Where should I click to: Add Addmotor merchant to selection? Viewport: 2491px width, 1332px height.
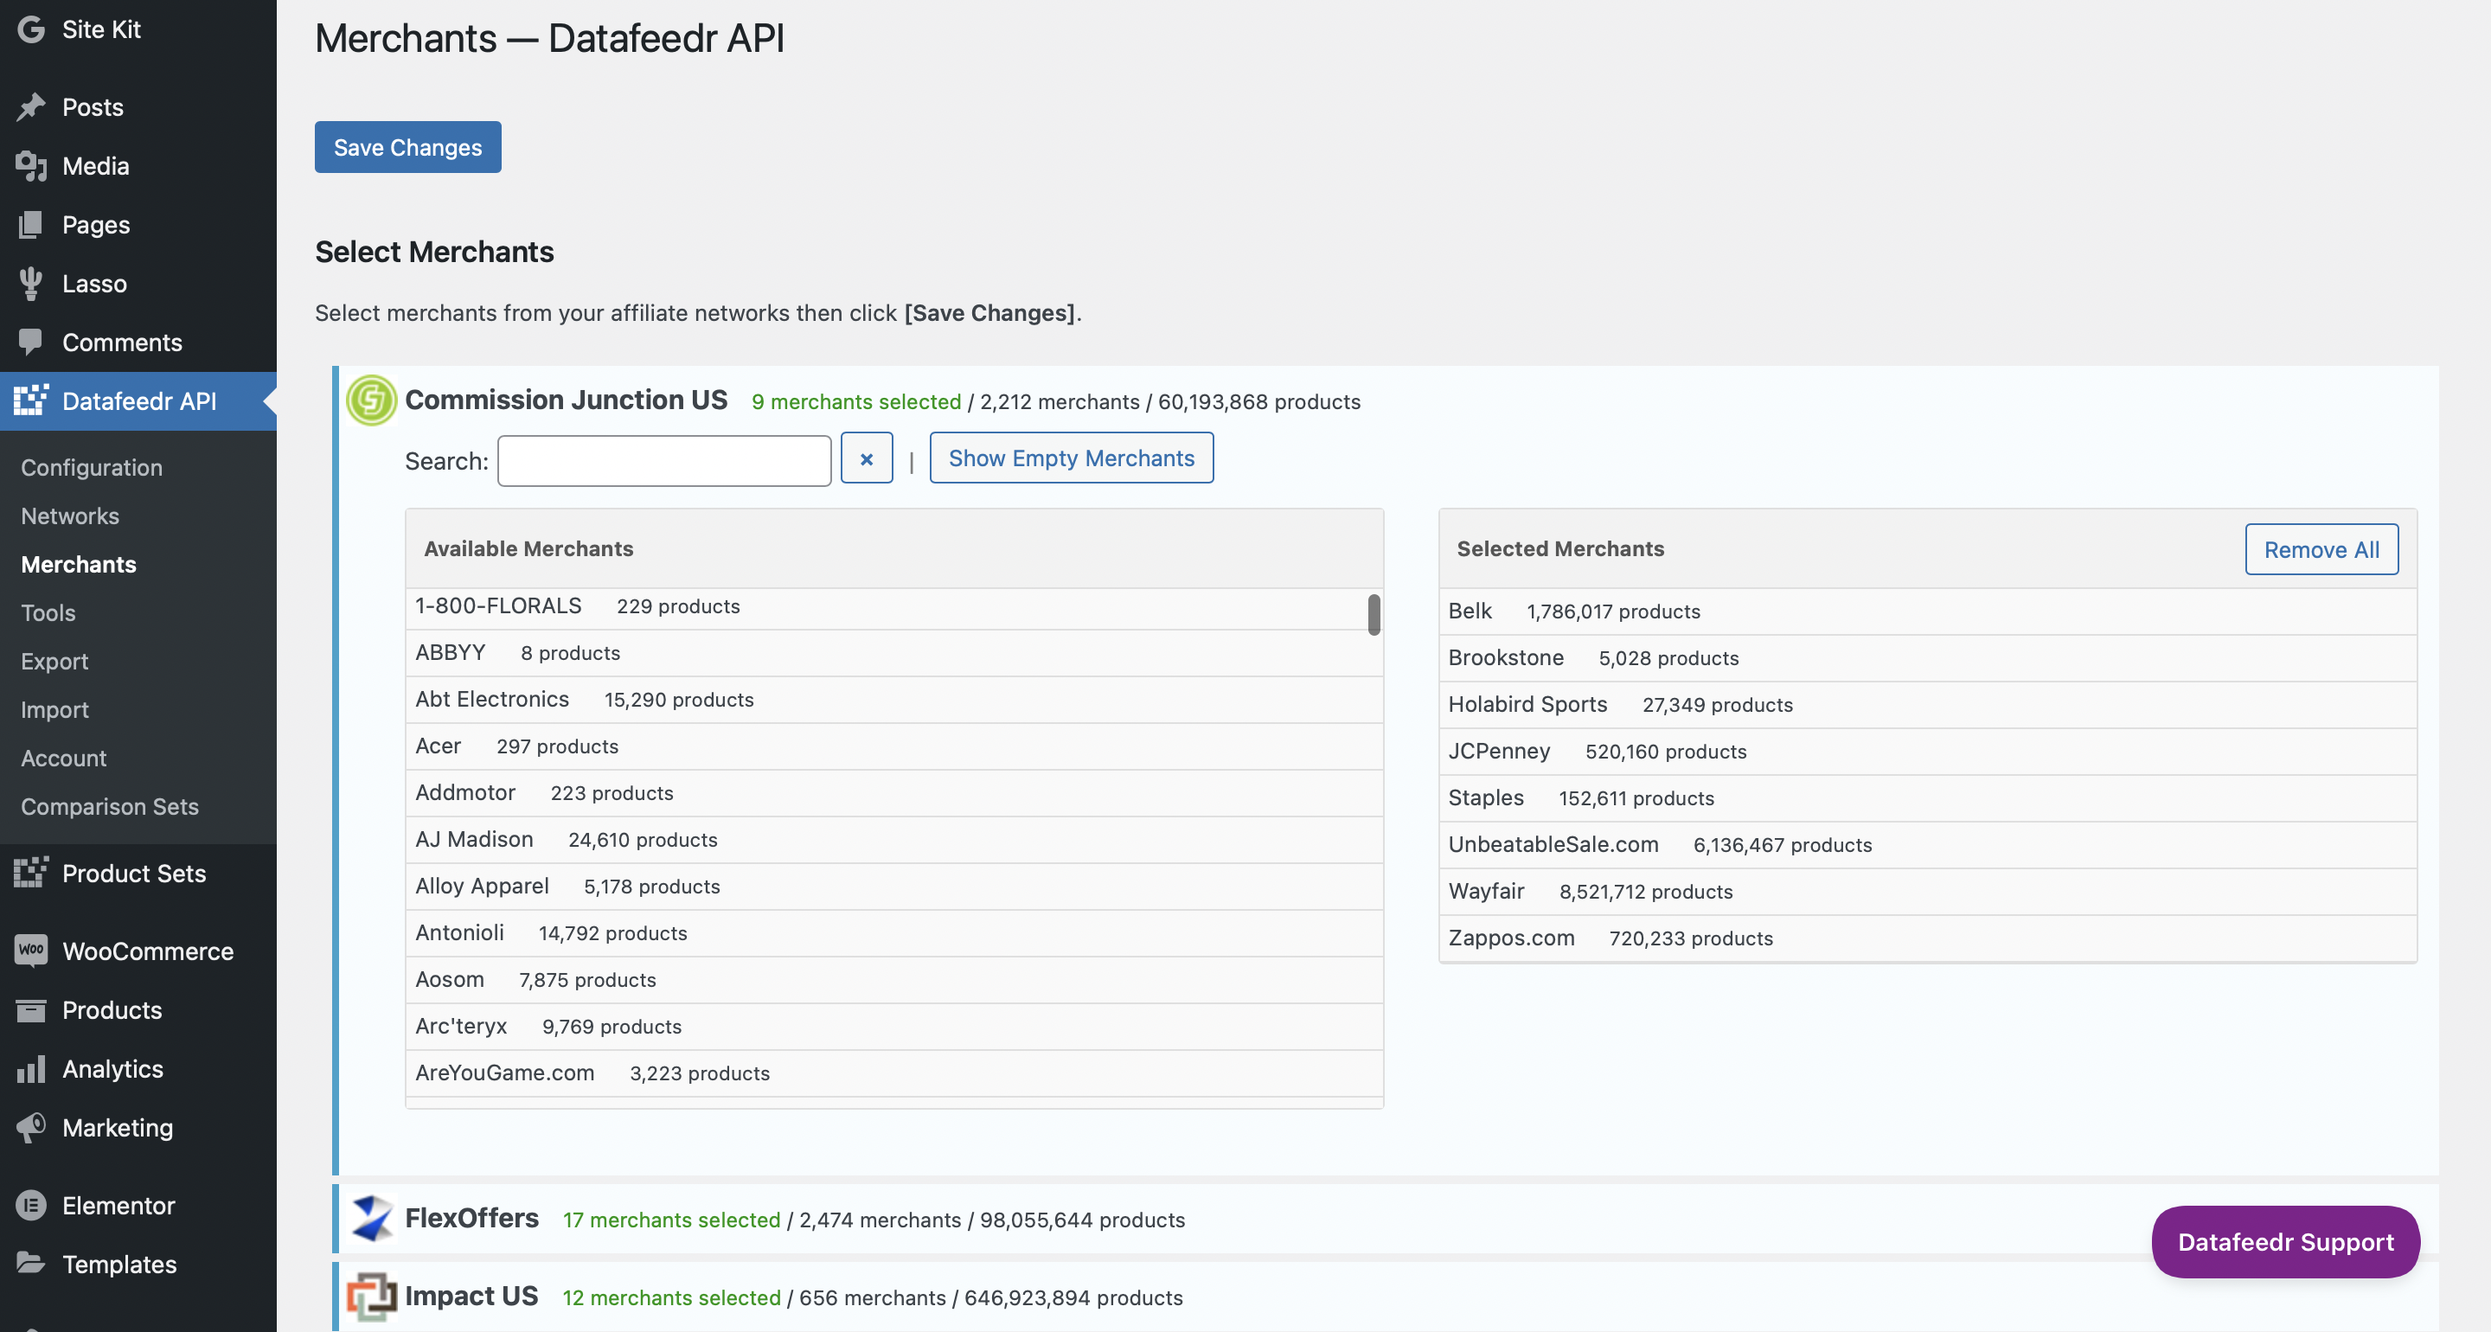893,792
